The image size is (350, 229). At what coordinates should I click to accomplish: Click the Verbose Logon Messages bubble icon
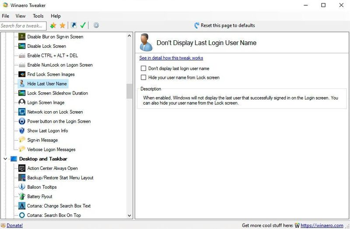coord(22,149)
